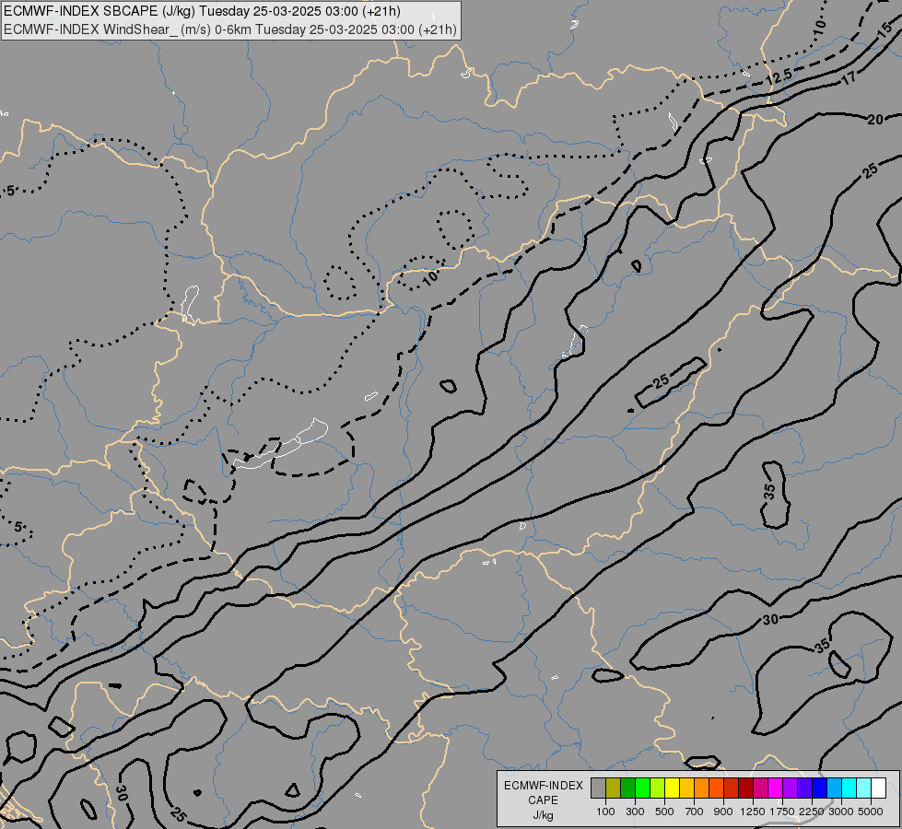Viewport: 902px width, 829px height.
Task: Click the legend value 3000
Action: [841, 811]
